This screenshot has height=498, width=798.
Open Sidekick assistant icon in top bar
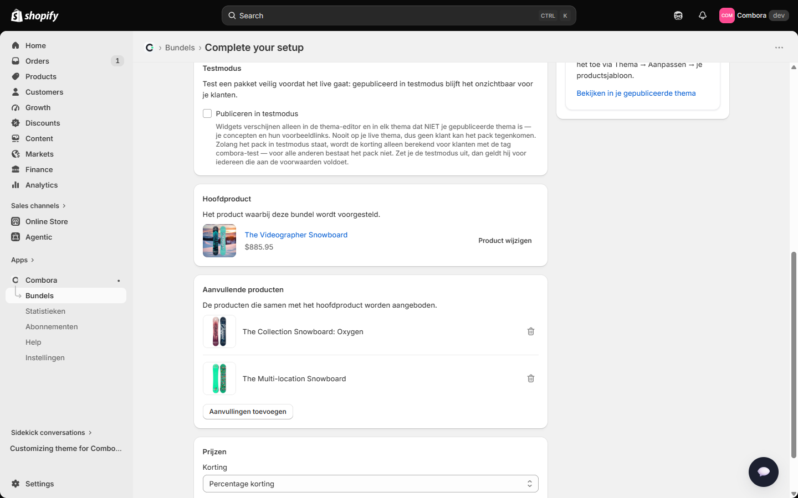tap(678, 15)
